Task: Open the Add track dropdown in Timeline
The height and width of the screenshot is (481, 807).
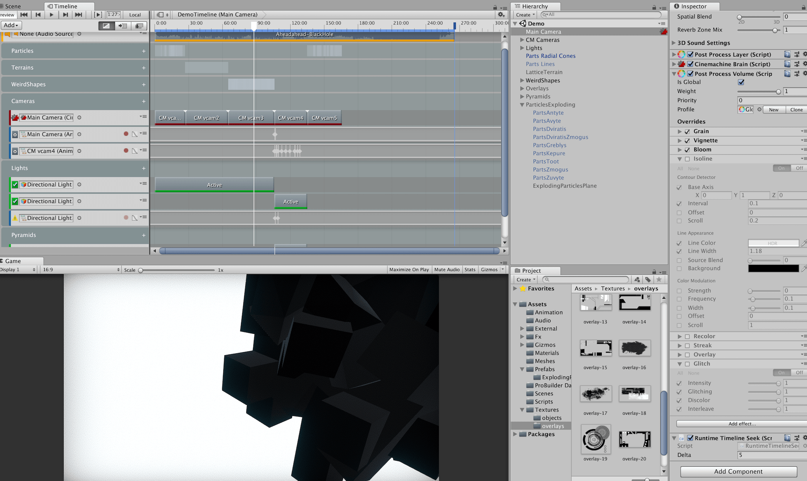Action: (11, 25)
